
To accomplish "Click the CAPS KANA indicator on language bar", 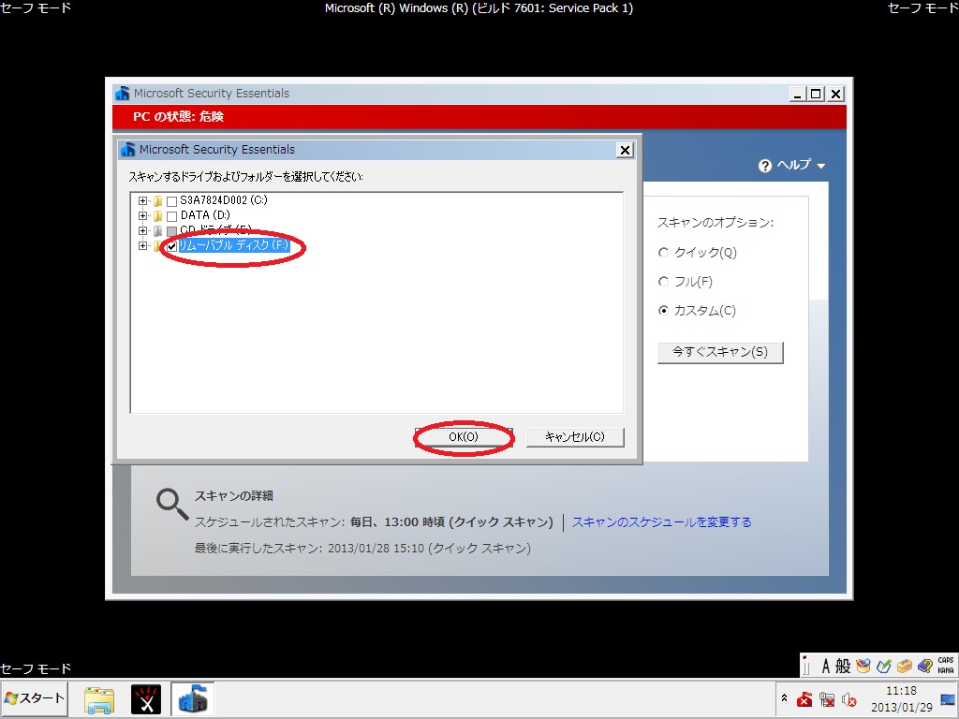I will pyautogui.click(x=946, y=666).
